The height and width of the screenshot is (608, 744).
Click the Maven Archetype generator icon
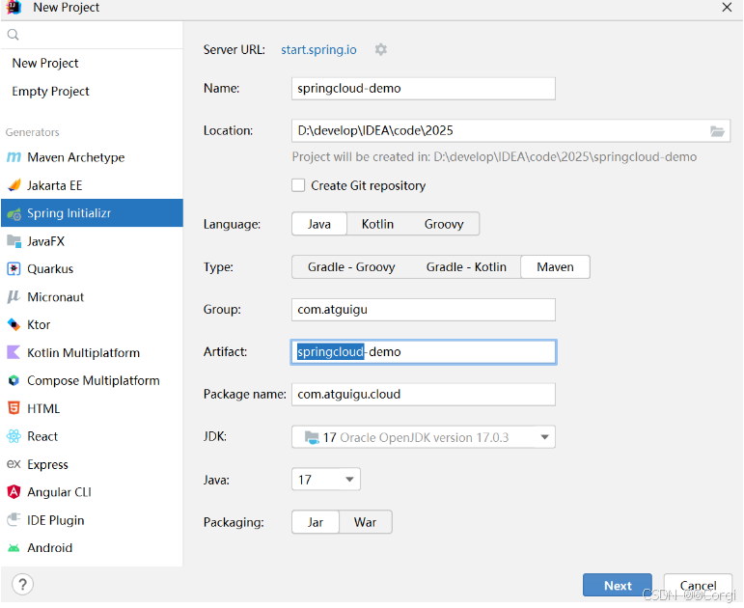coord(14,157)
